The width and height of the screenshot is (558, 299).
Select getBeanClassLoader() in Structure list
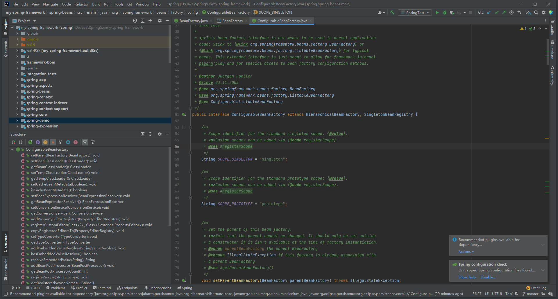pyautogui.click(x=61, y=167)
